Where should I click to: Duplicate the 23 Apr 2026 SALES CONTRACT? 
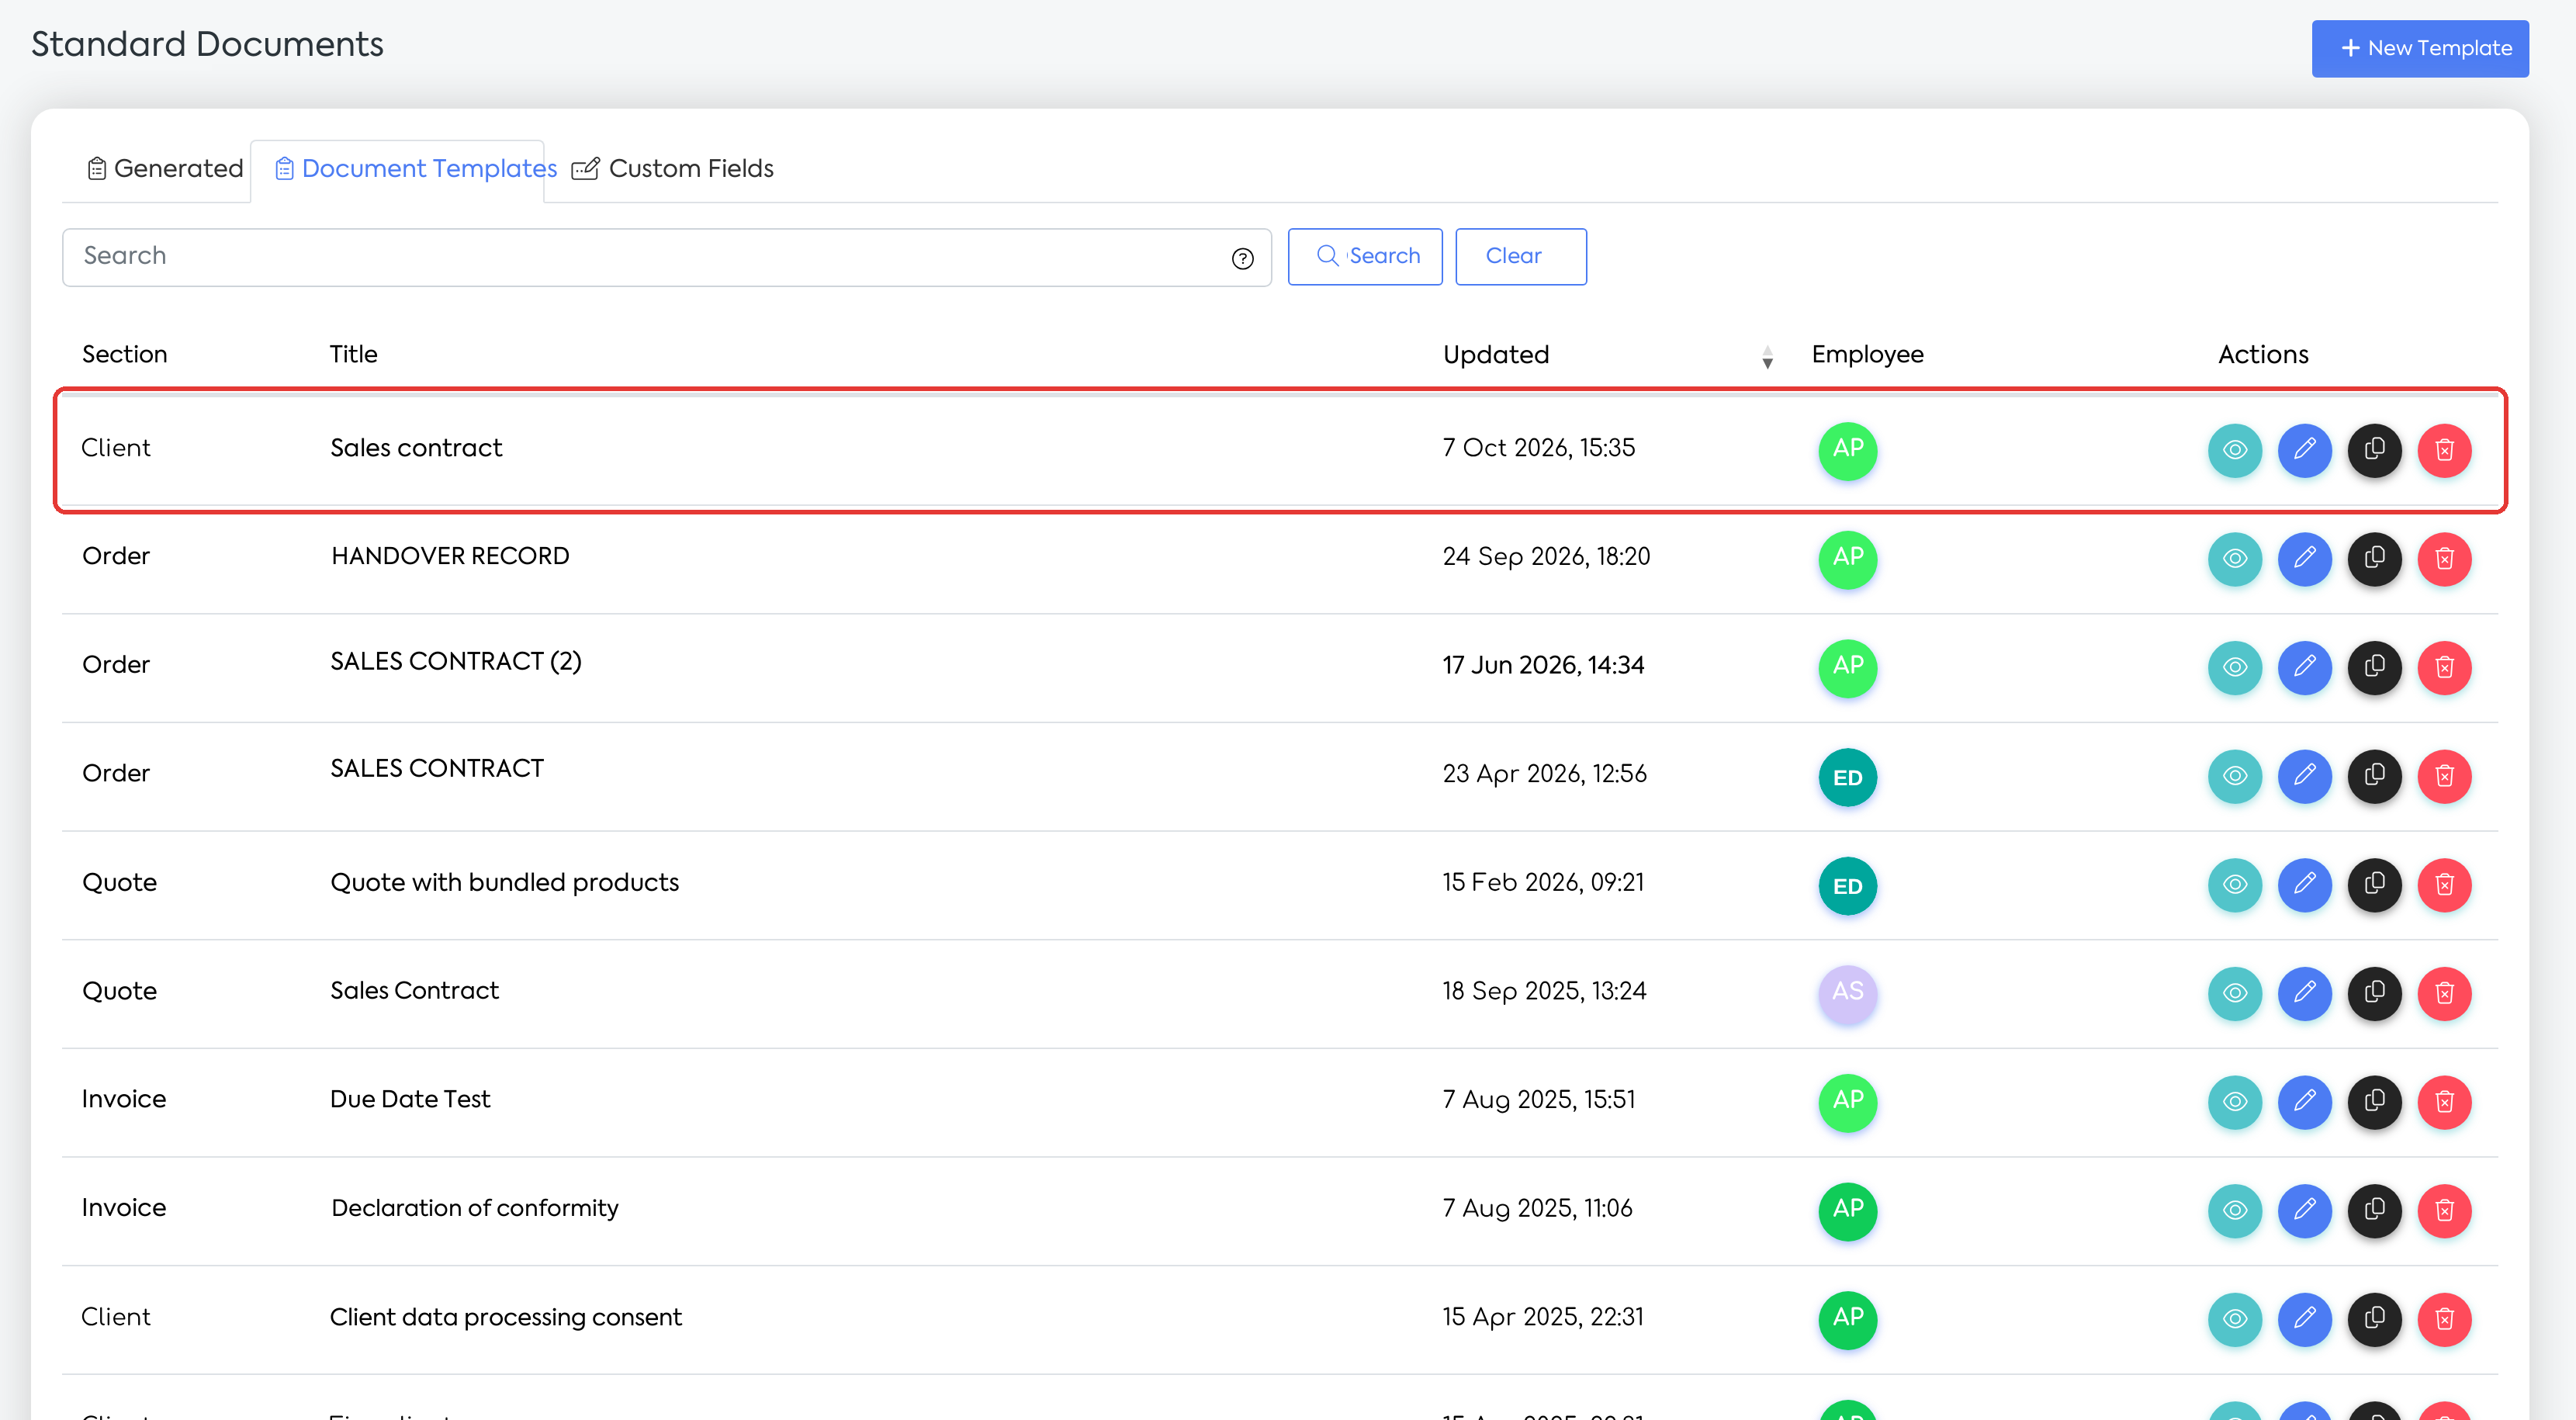pos(2375,777)
